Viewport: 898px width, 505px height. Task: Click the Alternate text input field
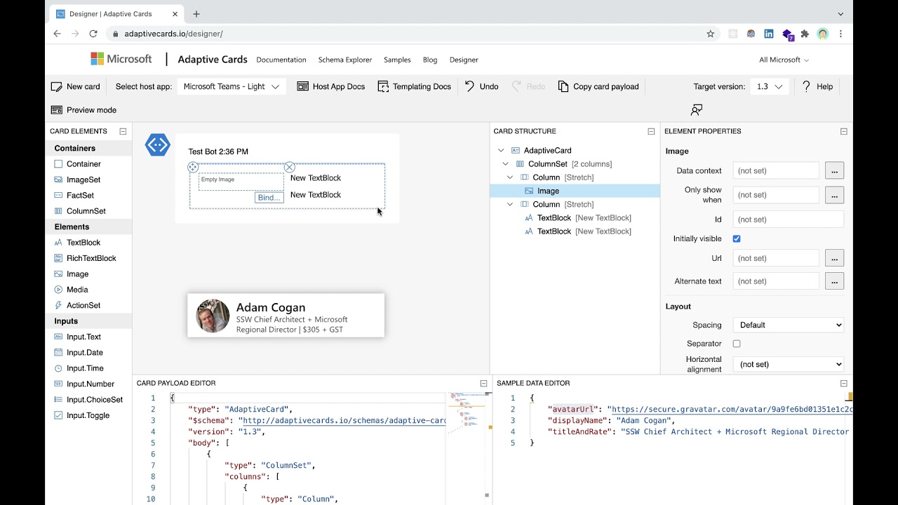775,281
